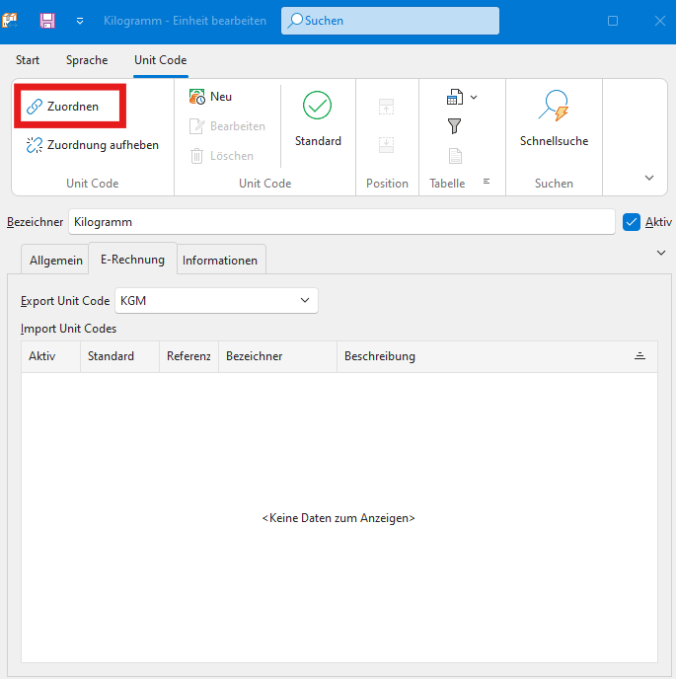
Task: Click the save disk icon in title bar
Action: coord(46,21)
